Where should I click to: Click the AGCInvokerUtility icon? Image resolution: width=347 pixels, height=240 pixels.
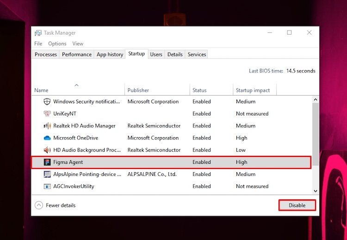[47, 186]
